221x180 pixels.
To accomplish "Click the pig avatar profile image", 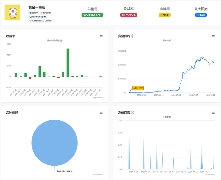I will [13, 13].
